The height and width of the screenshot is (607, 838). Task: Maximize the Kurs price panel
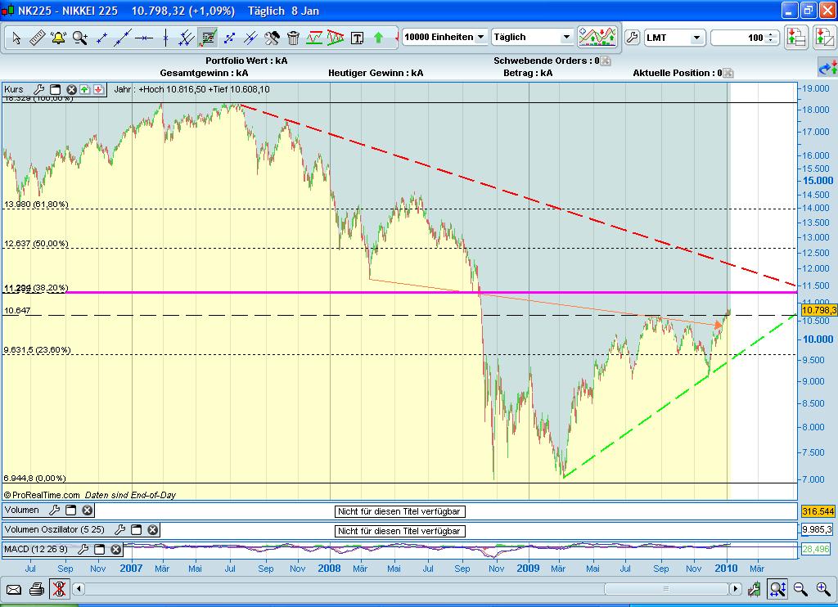tap(55, 89)
